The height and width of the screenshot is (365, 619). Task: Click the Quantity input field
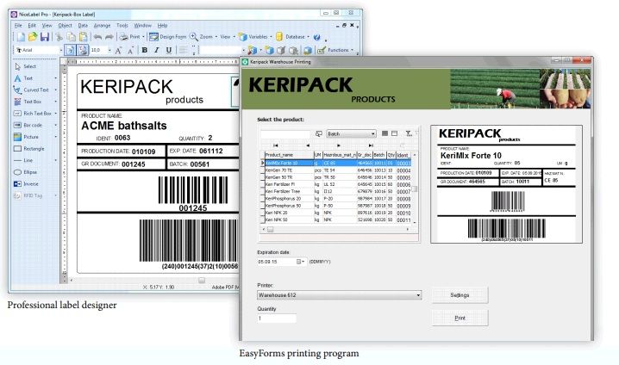click(x=288, y=319)
